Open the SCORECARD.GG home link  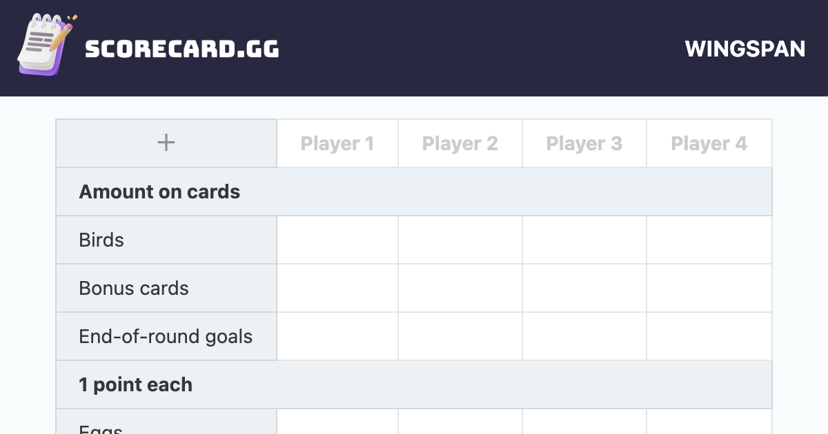coord(181,49)
